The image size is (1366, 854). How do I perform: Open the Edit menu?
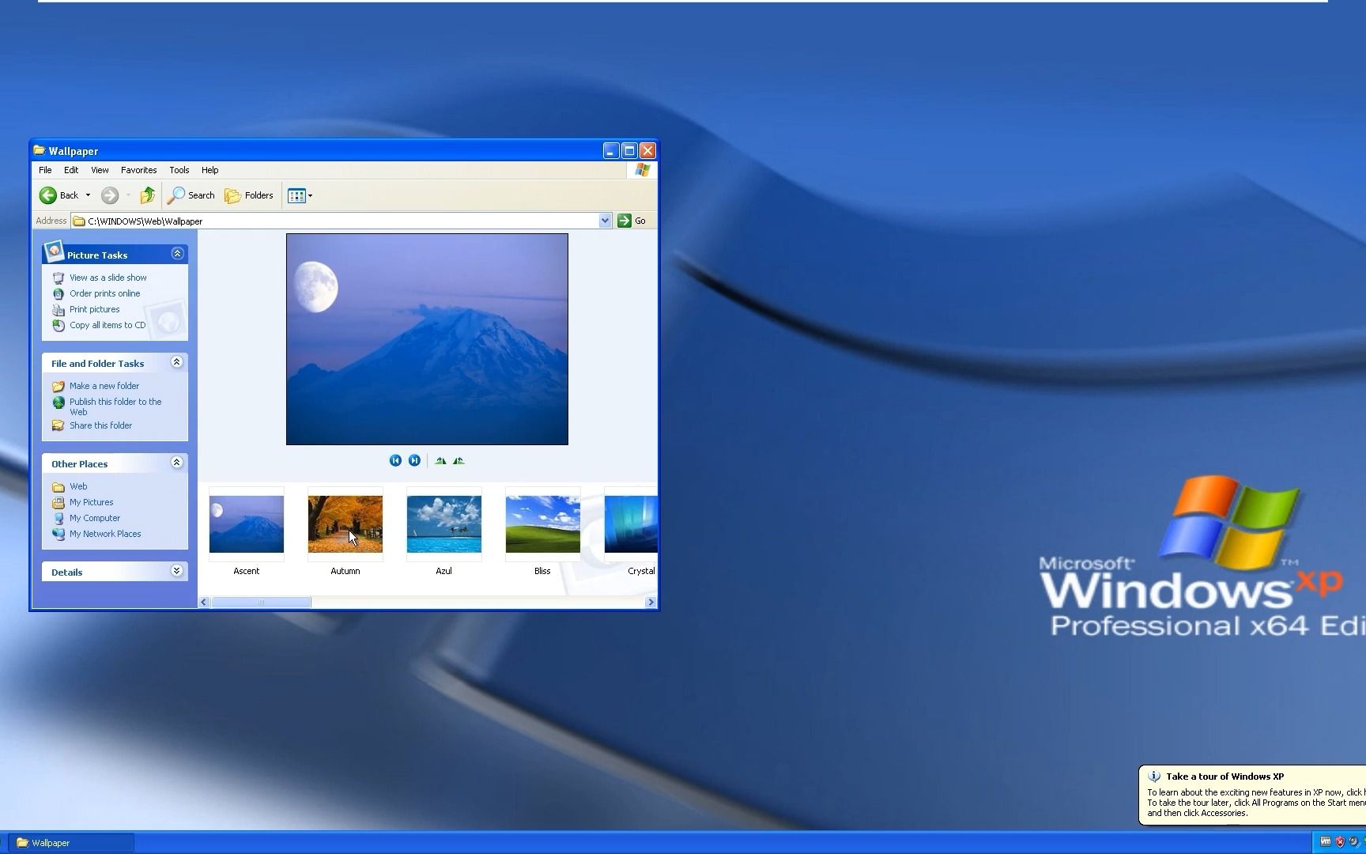[x=71, y=170]
